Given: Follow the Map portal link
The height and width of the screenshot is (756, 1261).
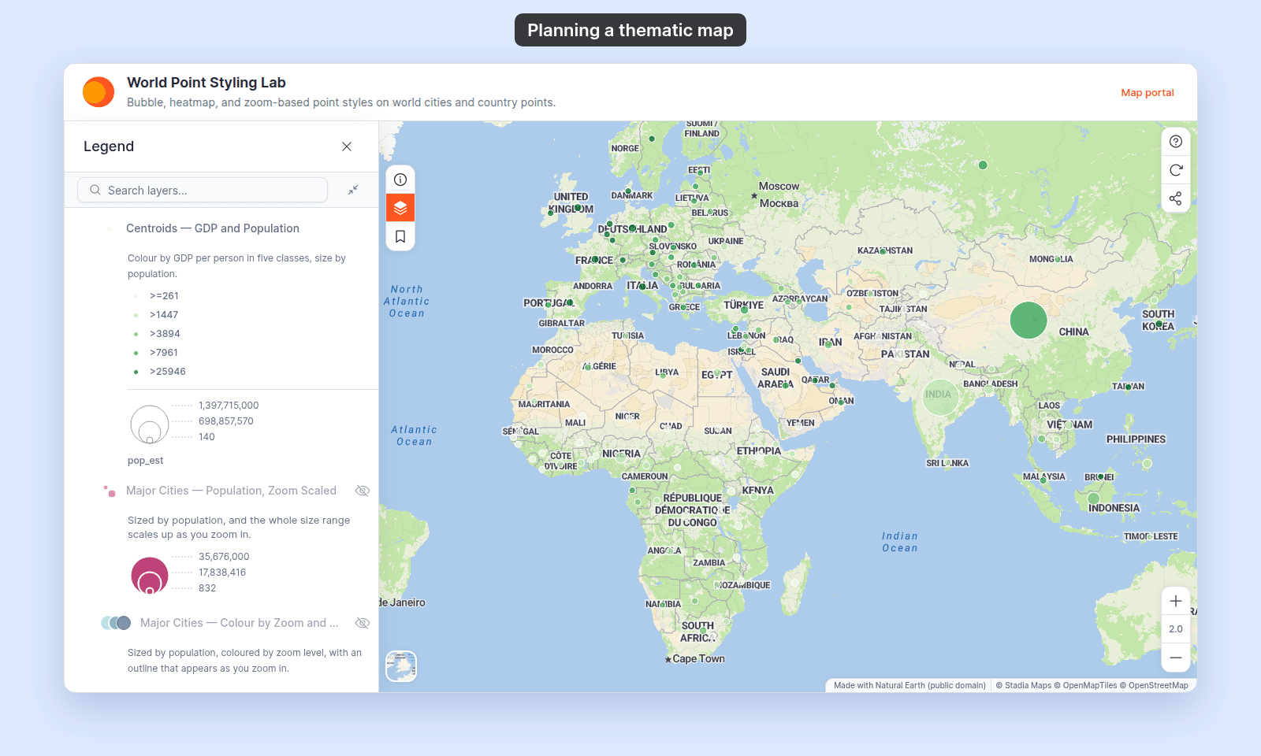Looking at the screenshot, I should click(x=1148, y=92).
